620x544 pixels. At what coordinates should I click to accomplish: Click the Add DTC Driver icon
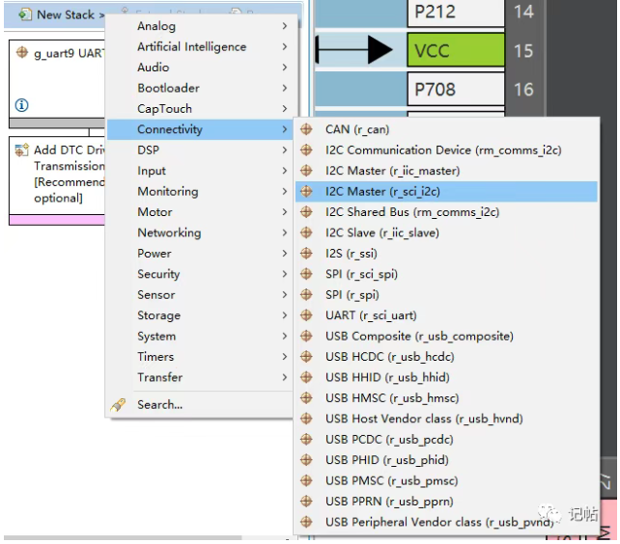[x=22, y=150]
